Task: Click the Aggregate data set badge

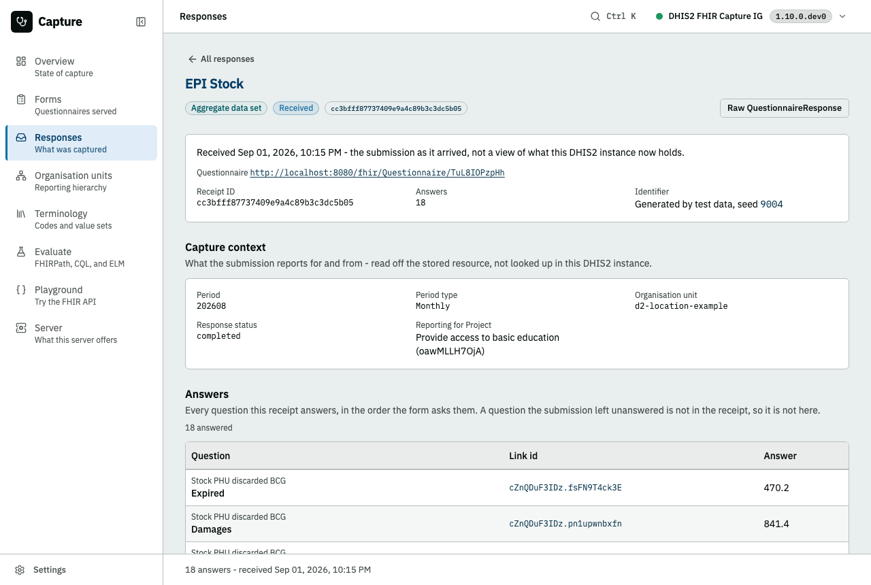Action: pos(227,108)
